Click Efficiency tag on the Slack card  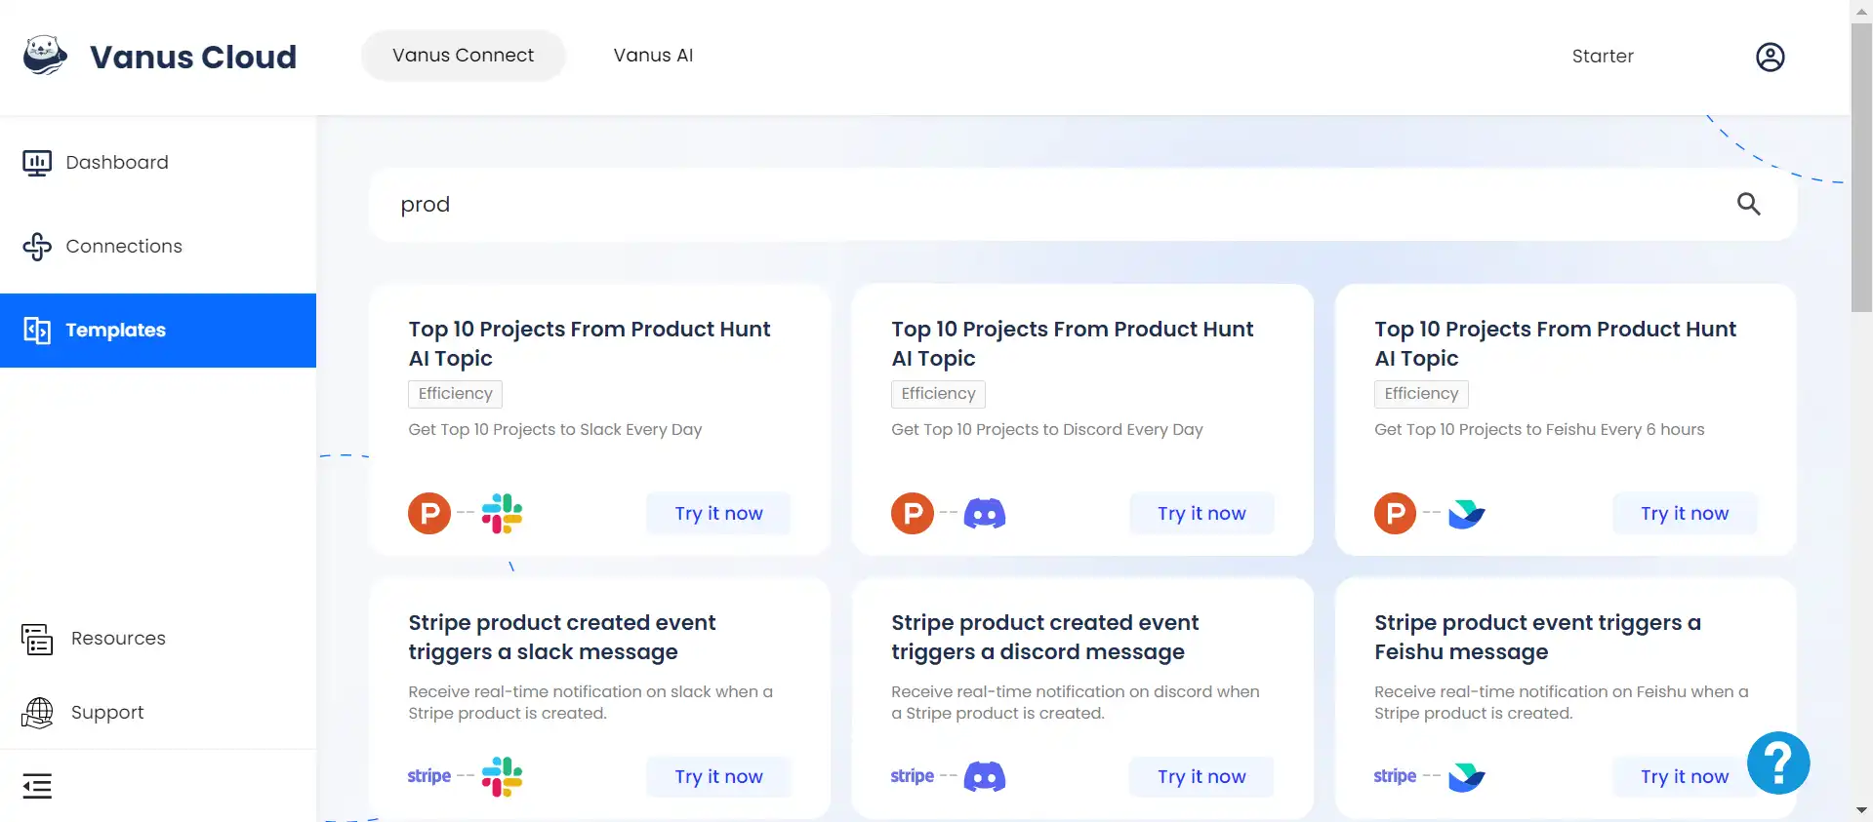455,394
